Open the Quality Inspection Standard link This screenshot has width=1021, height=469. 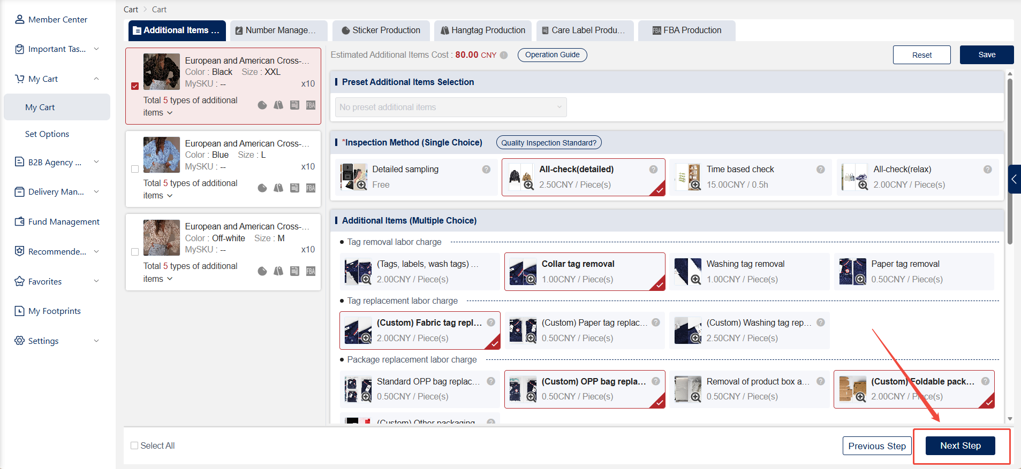tap(549, 143)
